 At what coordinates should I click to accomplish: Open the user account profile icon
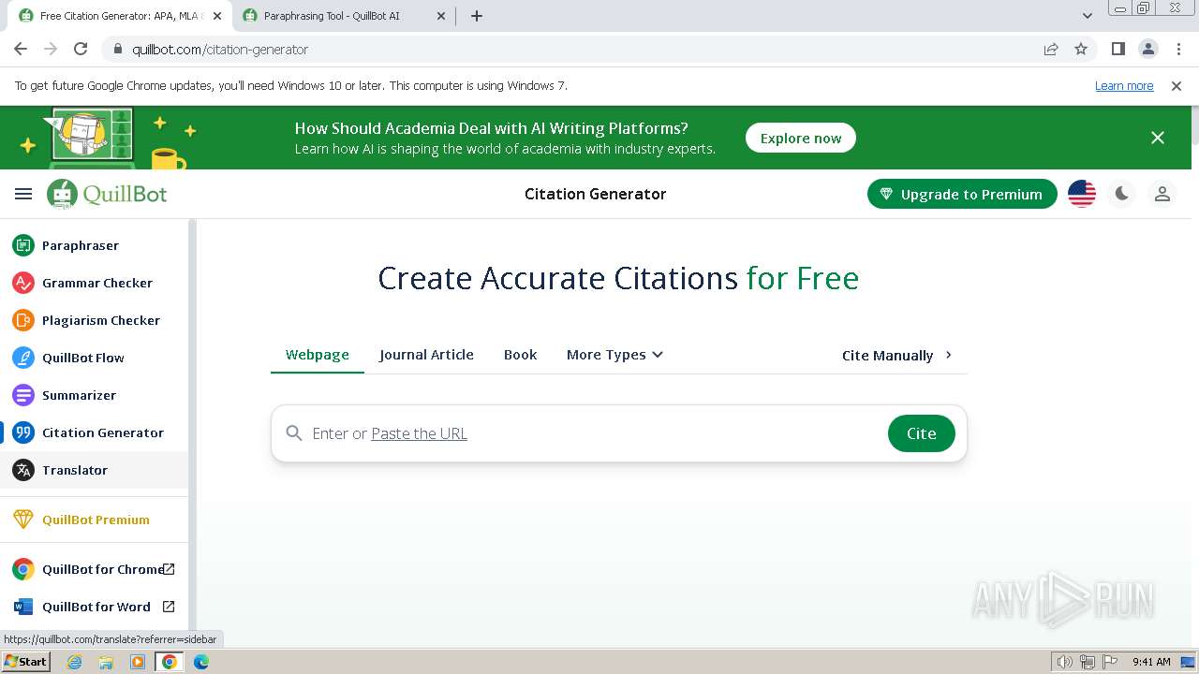(1162, 194)
